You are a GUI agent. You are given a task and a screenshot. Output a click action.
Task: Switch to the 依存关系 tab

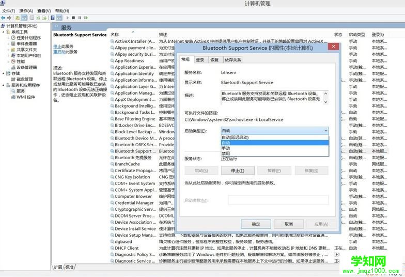(x=232, y=60)
